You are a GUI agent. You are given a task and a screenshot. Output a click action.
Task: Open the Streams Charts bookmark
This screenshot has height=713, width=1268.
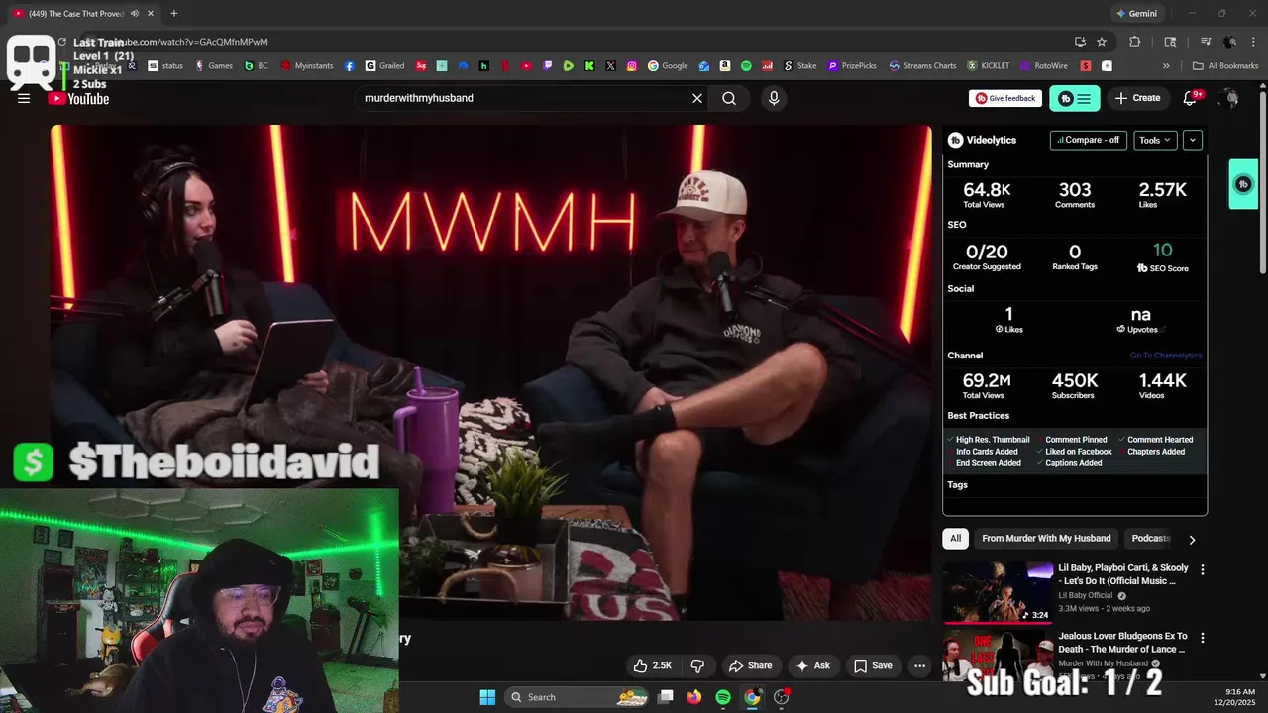[x=922, y=66]
